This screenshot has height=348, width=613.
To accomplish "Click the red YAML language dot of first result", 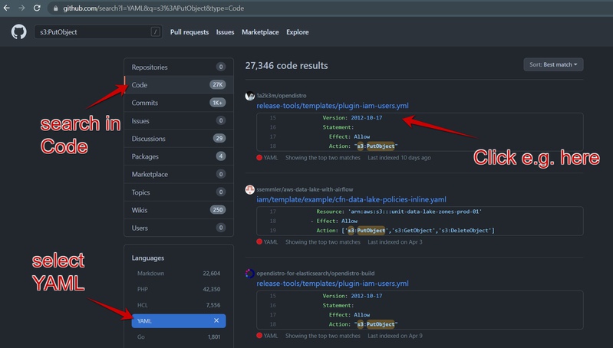I will click(259, 158).
